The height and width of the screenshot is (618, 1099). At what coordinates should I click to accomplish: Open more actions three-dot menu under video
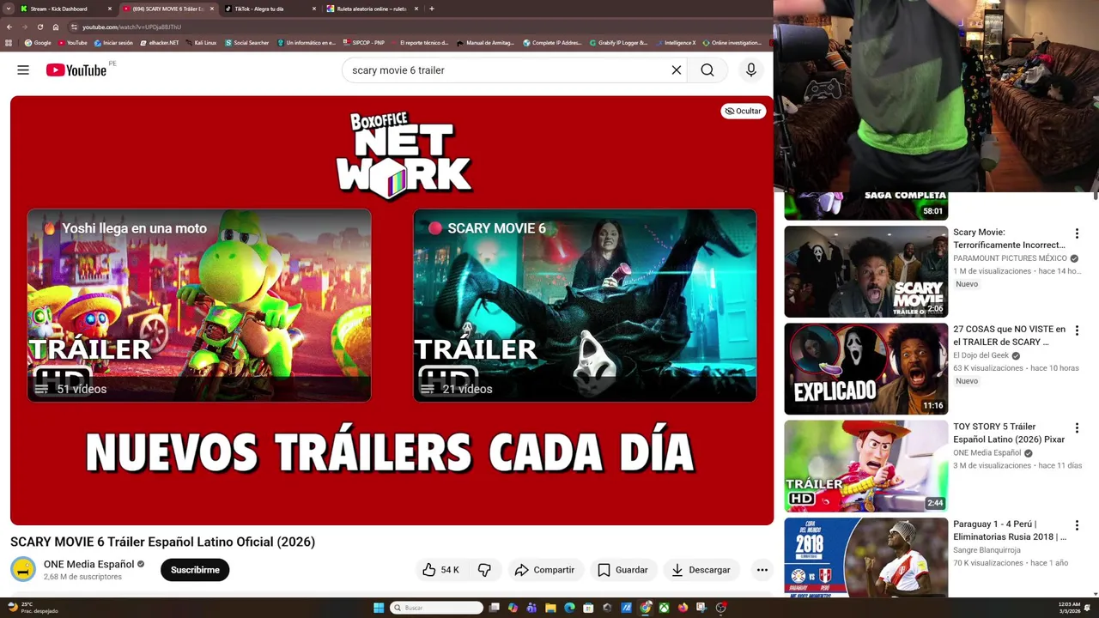(762, 570)
